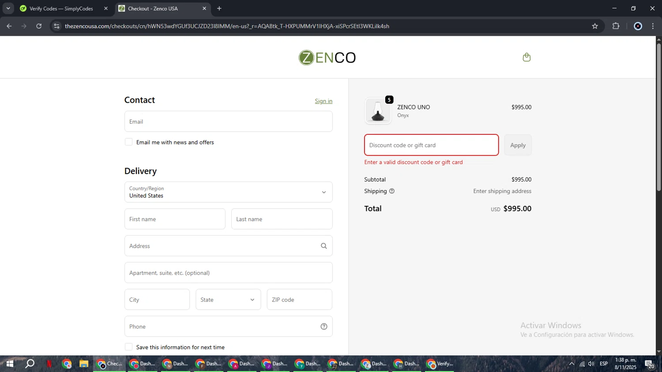Open the shopping bag cart icon
Image resolution: width=662 pixels, height=372 pixels.
point(527,57)
